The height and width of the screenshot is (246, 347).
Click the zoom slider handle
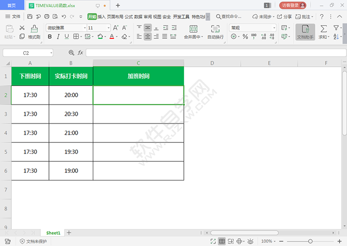click(x=311, y=241)
